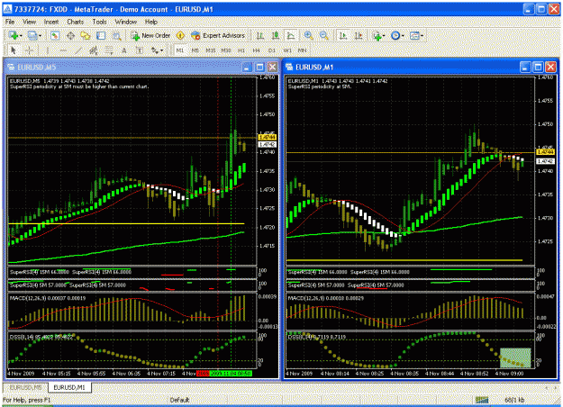
Task: Open the View menu
Action: 29,22
